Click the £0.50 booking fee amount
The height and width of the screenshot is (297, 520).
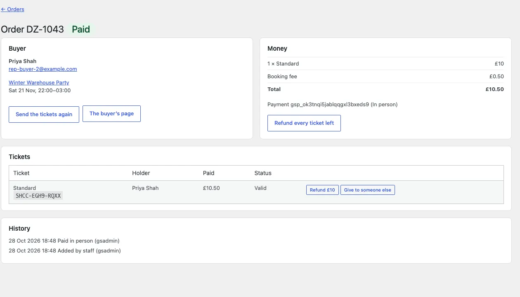point(496,76)
